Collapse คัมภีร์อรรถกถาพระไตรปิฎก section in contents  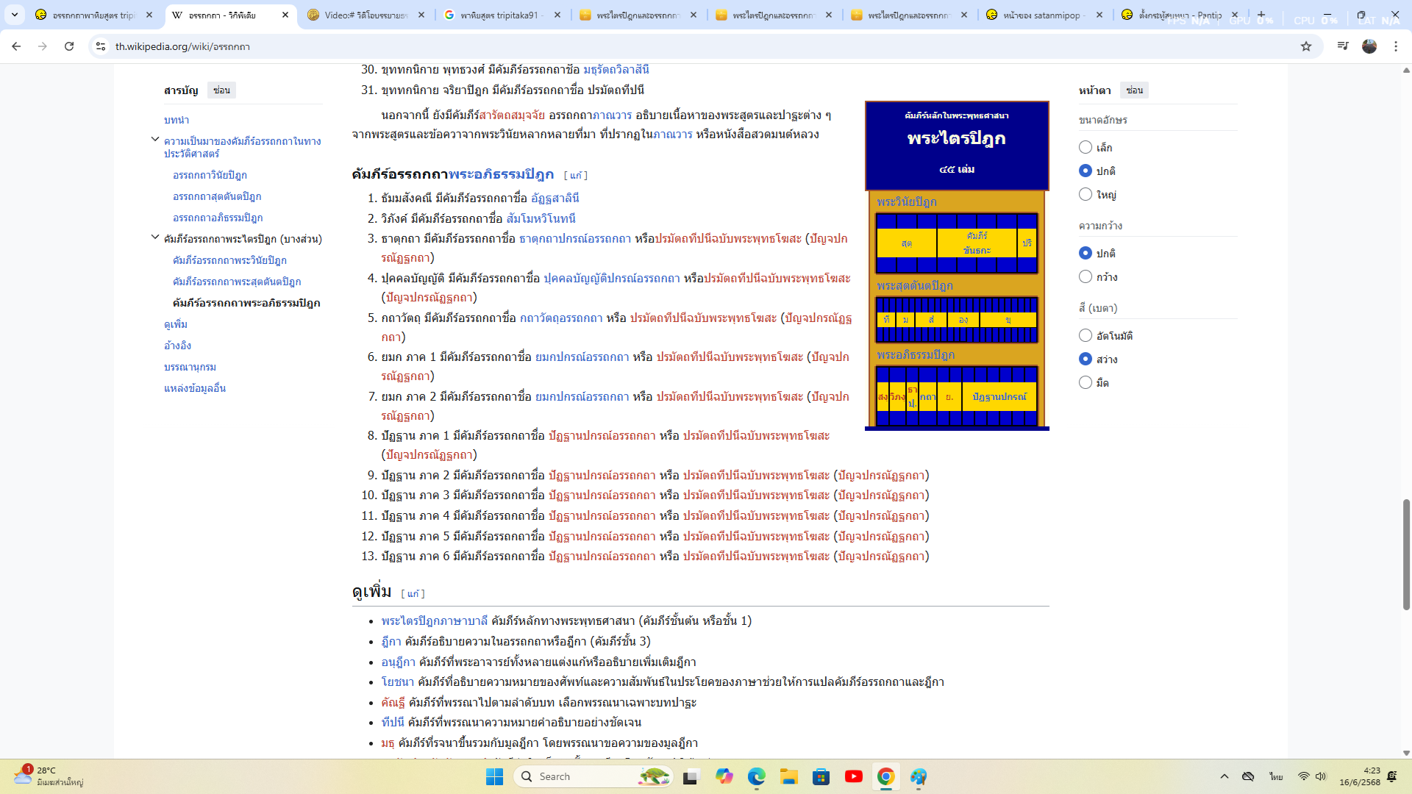(155, 237)
